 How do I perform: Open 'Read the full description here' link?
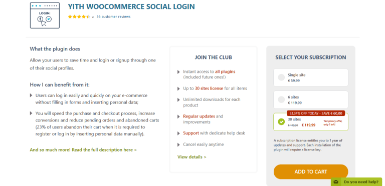[83, 150]
